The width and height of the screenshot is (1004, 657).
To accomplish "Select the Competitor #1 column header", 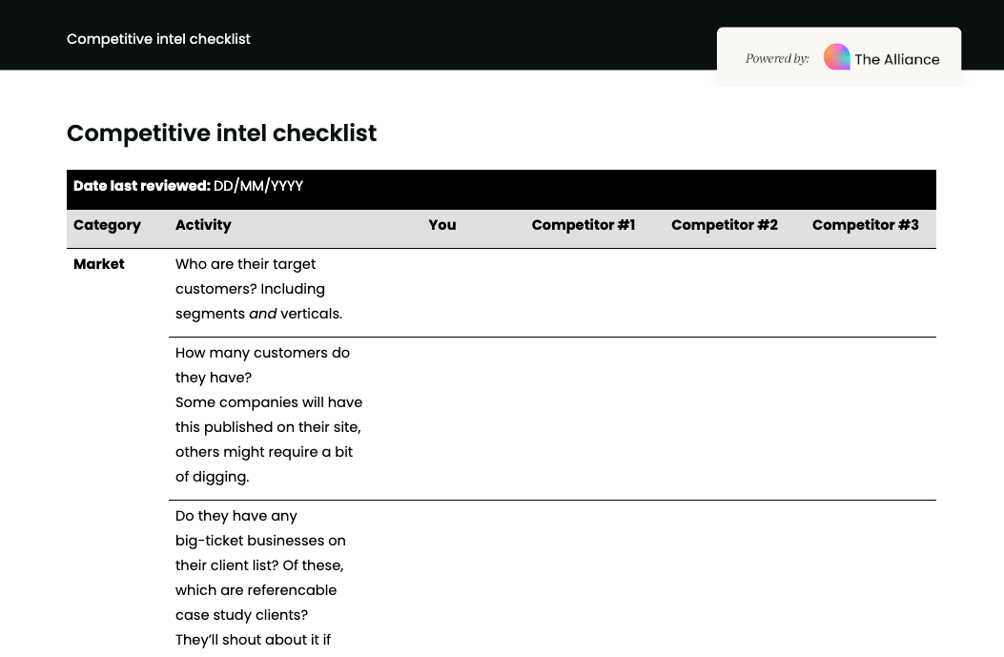I will pos(583,225).
